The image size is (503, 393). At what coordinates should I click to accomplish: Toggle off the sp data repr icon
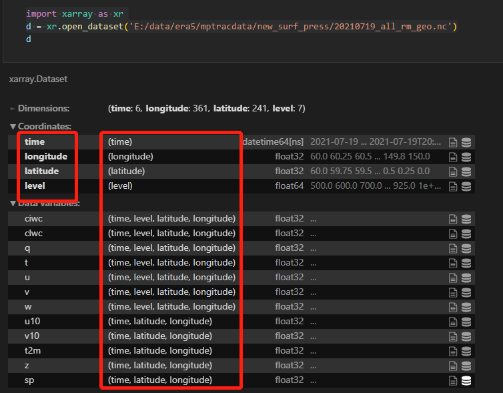[x=466, y=380]
